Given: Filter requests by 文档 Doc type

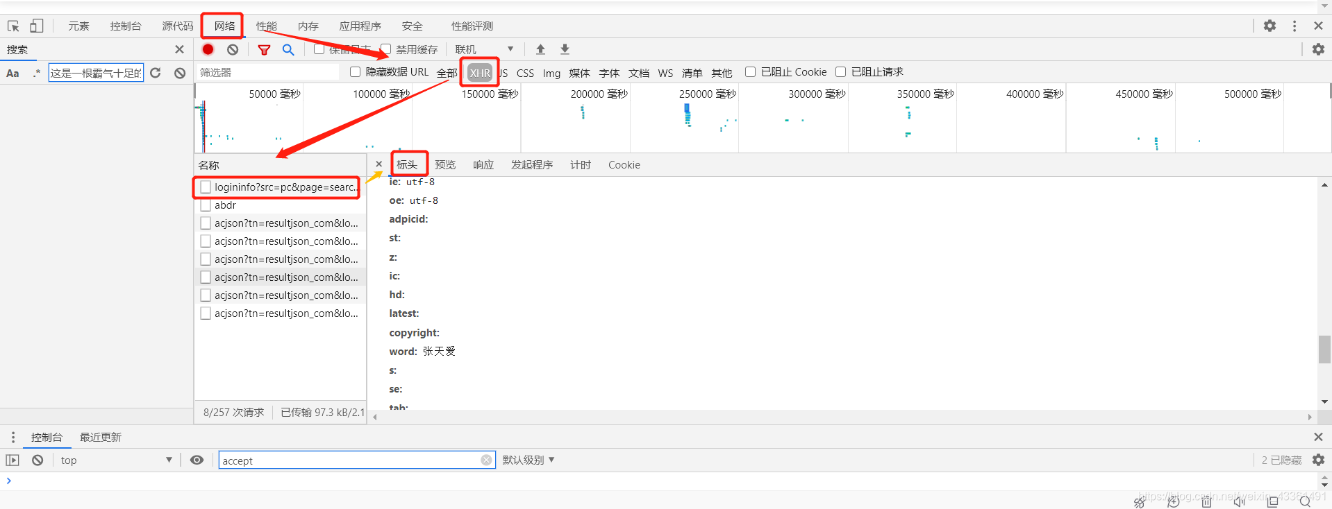Looking at the screenshot, I should [x=639, y=72].
